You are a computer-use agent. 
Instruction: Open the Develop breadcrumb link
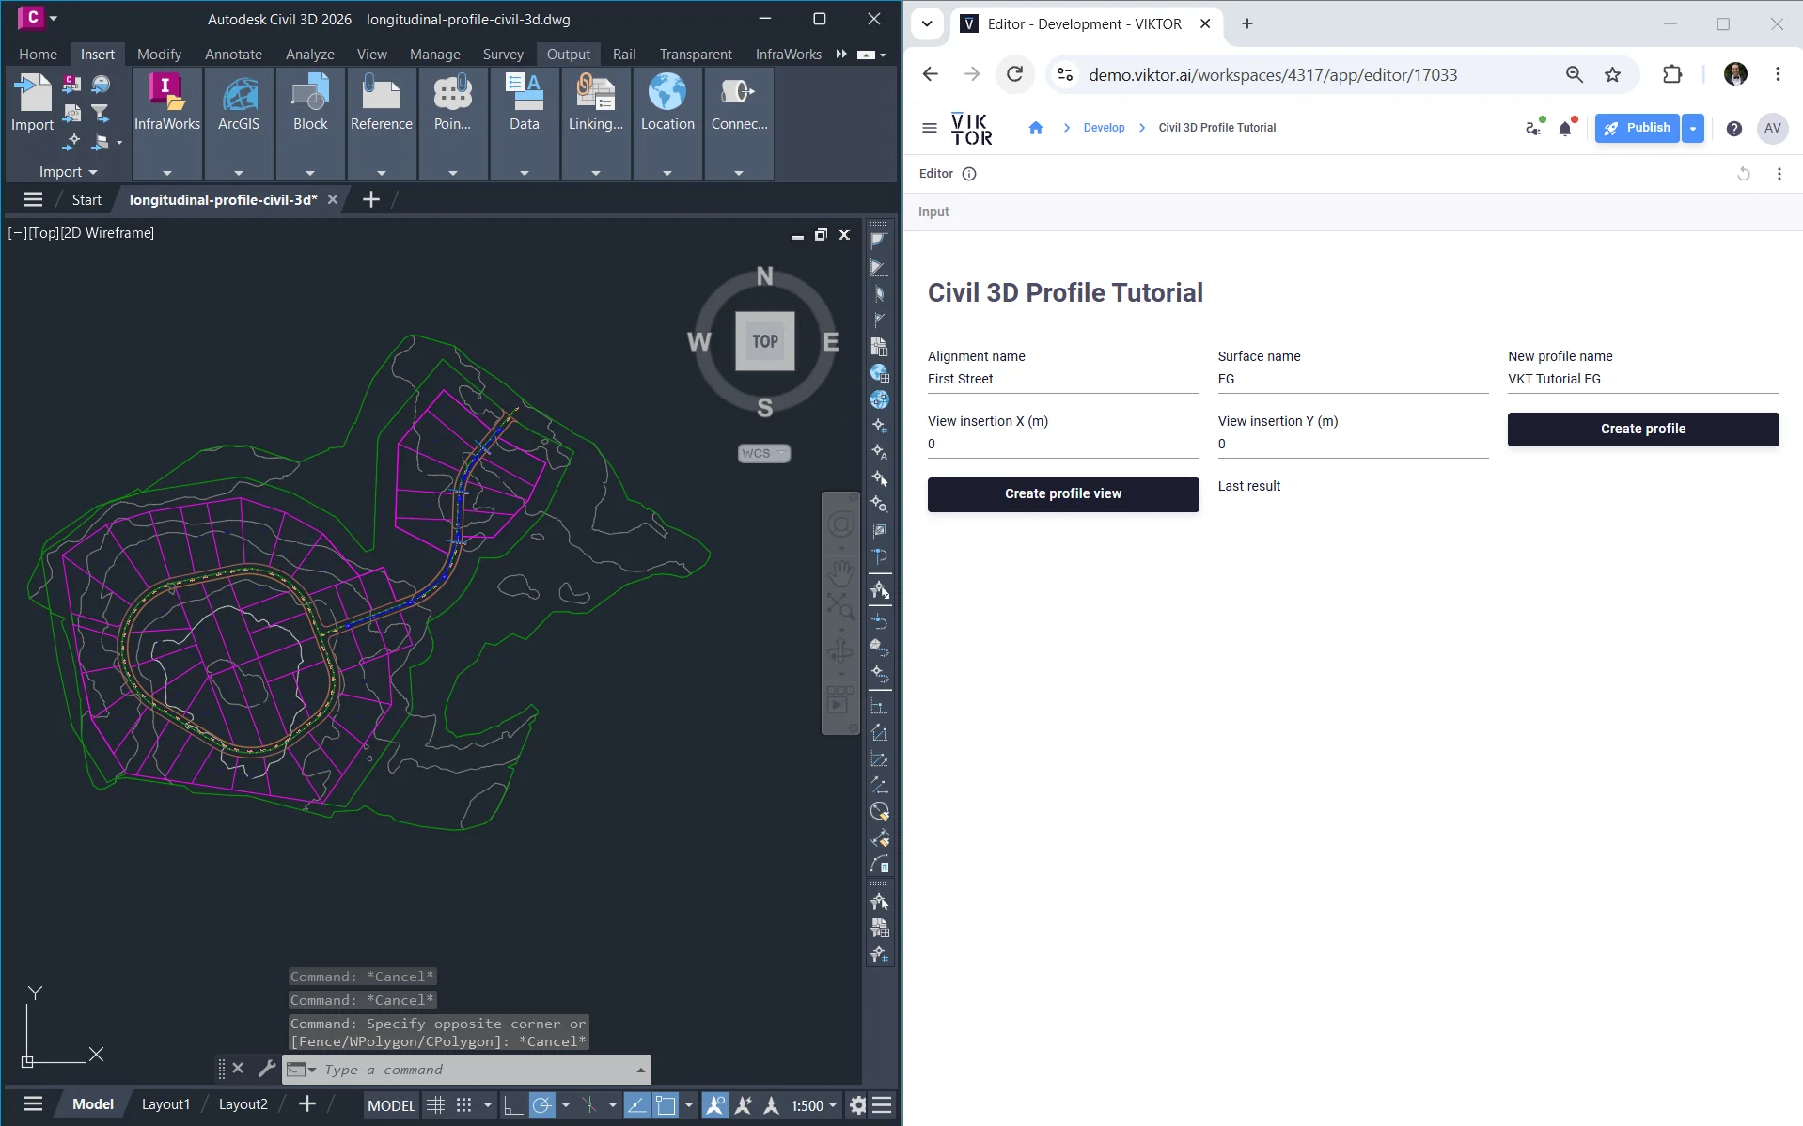pos(1104,128)
